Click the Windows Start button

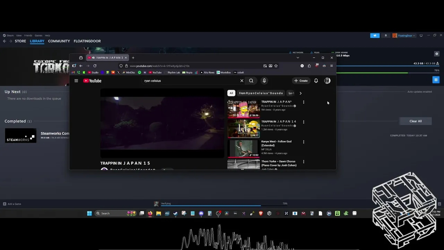click(x=89, y=213)
